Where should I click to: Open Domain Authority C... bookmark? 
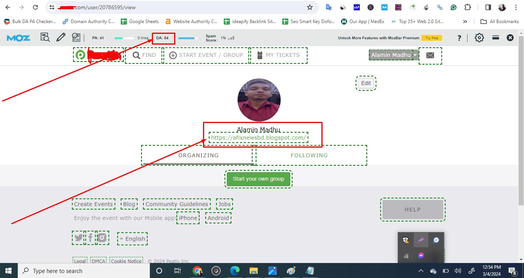pyautogui.click(x=88, y=22)
